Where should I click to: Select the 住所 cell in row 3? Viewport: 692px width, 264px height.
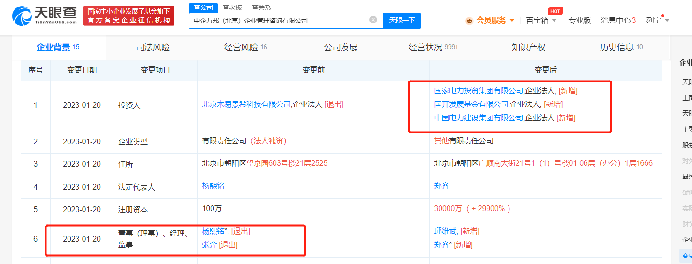pyautogui.click(x=155, y=164)
